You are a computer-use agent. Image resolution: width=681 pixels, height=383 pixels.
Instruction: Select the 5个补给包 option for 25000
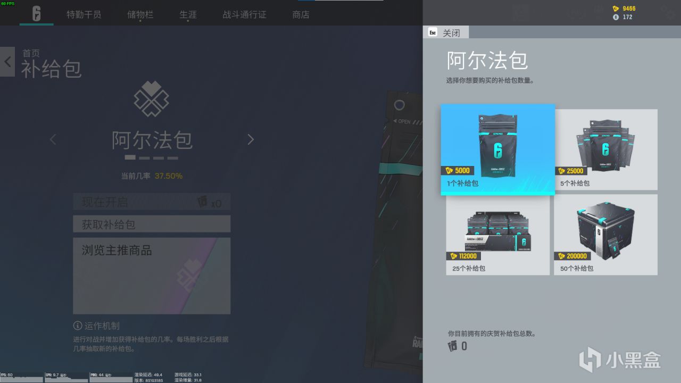pyautogui.click(x=606, y=149)
